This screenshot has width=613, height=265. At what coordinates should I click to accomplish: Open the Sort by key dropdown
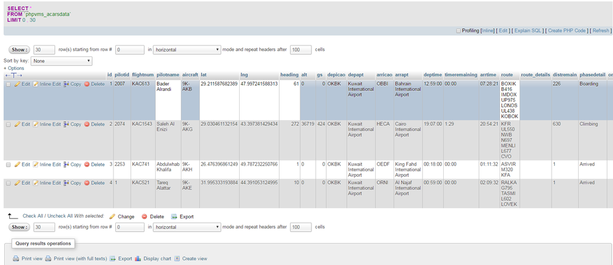click(x=61, y=61)
